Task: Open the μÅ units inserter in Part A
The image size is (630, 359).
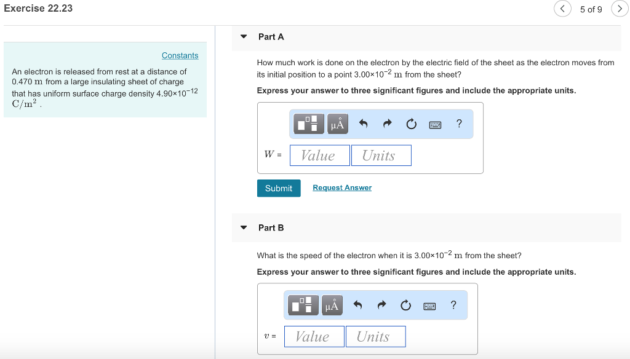Action: click(x=337, y=124)
